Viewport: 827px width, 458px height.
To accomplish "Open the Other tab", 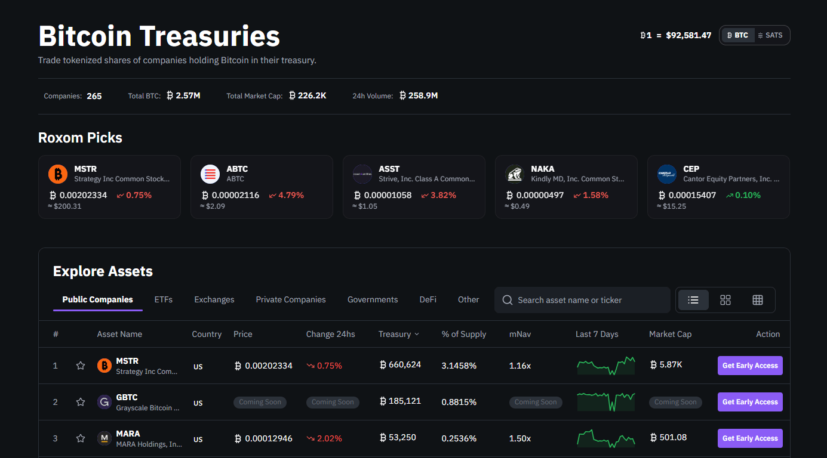I will pos(469,299).
